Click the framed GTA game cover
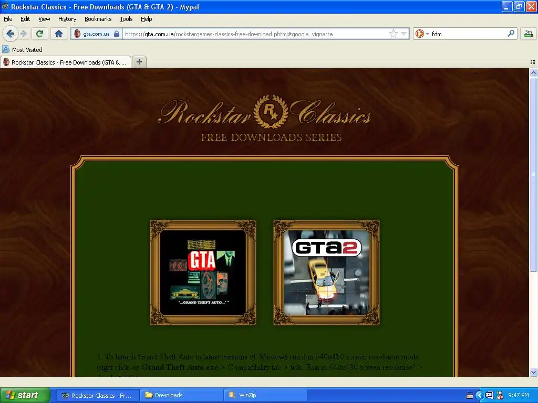 coord(203,272)
